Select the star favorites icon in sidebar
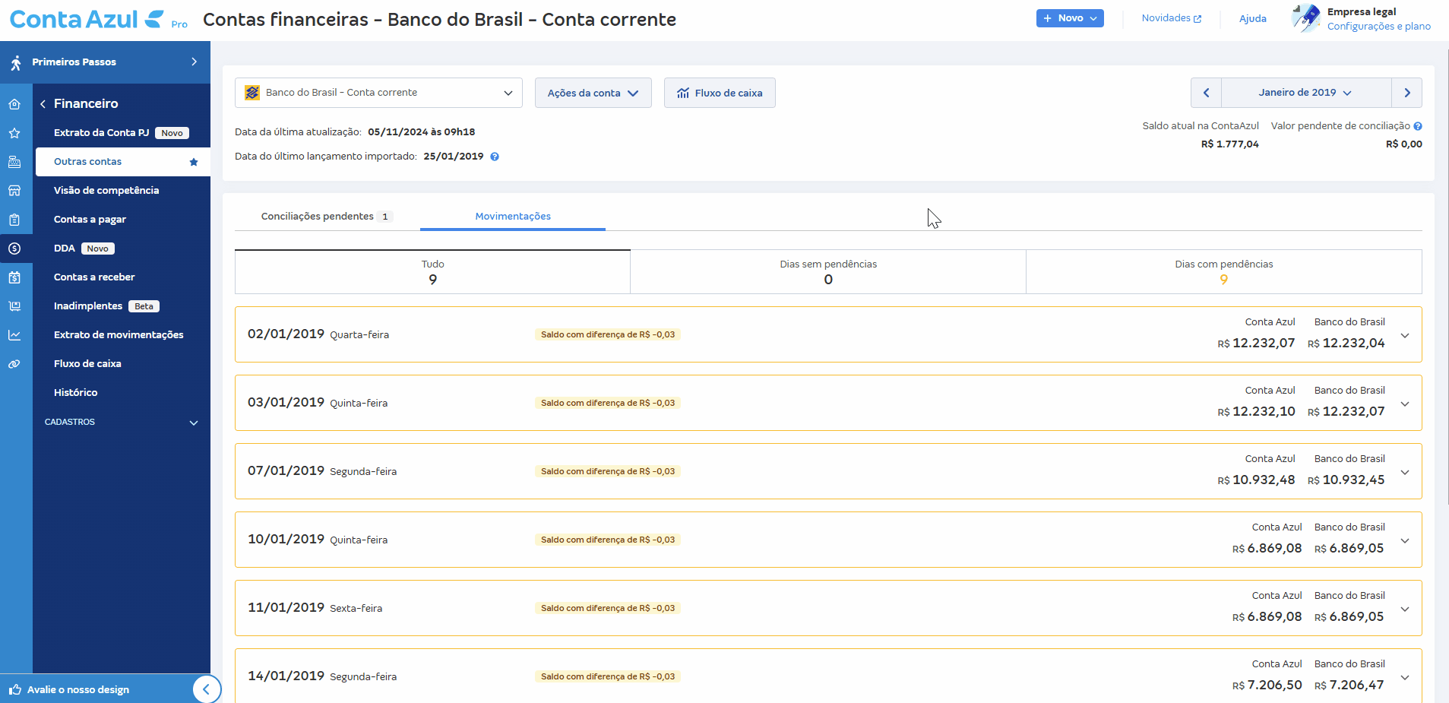The width and height of the screenshot is (1449, 703). pyautogui.click(x=14, y=132)
